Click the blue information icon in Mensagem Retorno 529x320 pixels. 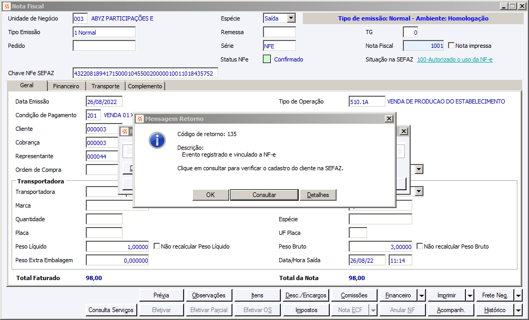pos(157,140)
